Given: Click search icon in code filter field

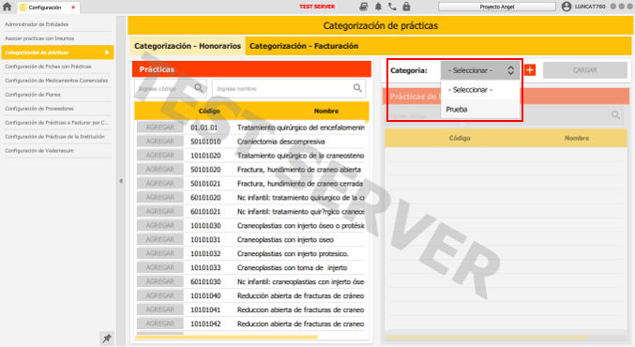Looking at the screenshot, I should (x=199, y=88).
